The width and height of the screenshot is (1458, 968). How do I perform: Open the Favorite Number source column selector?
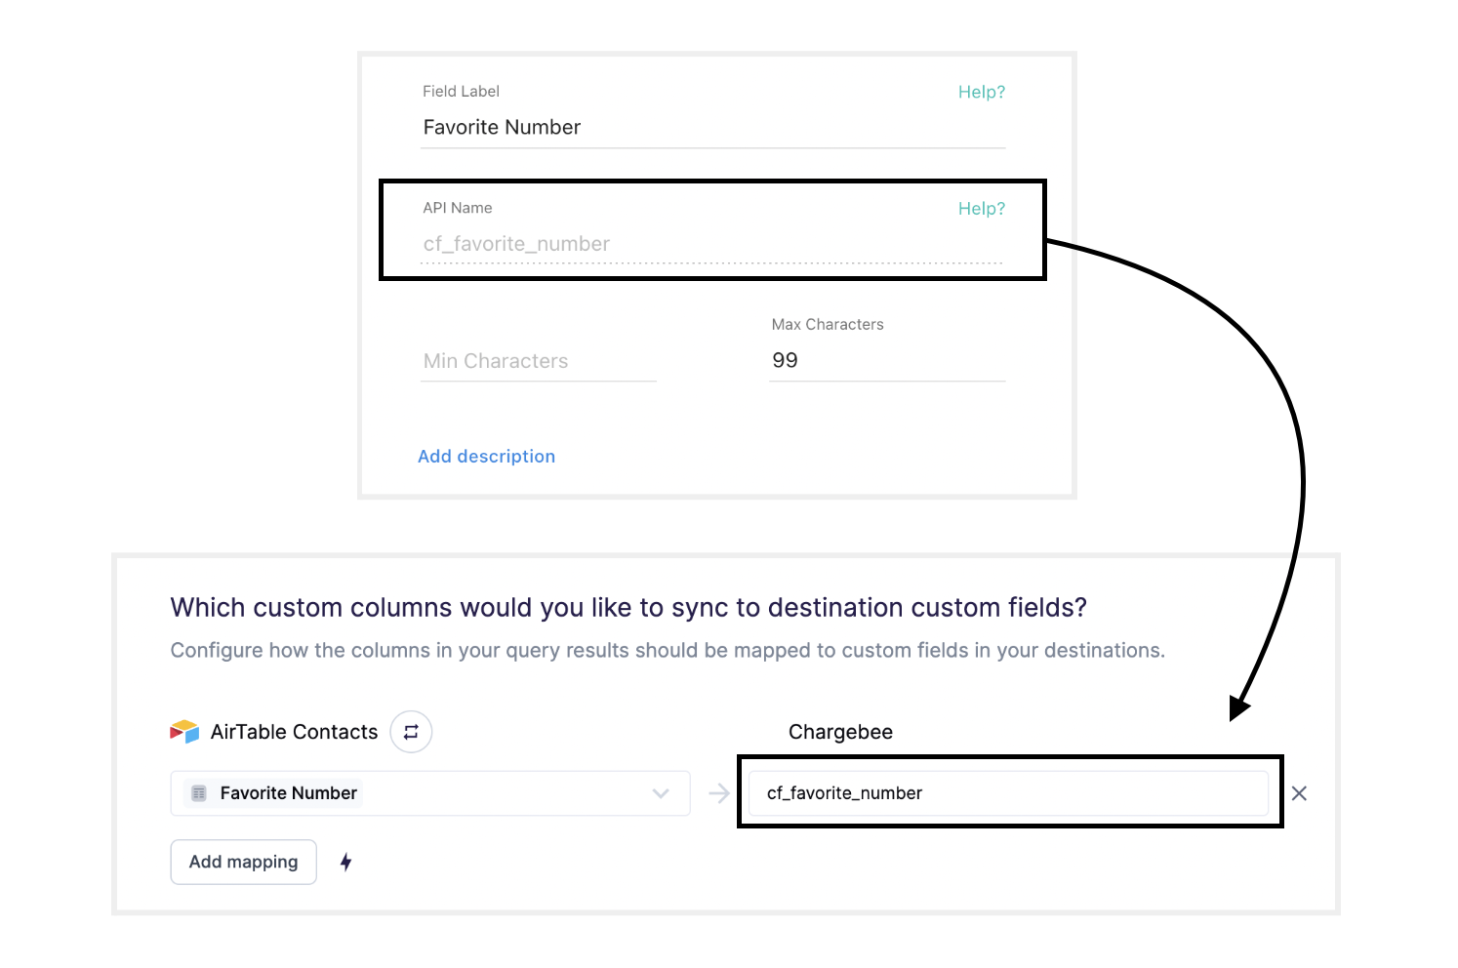(x=430, y=793)
